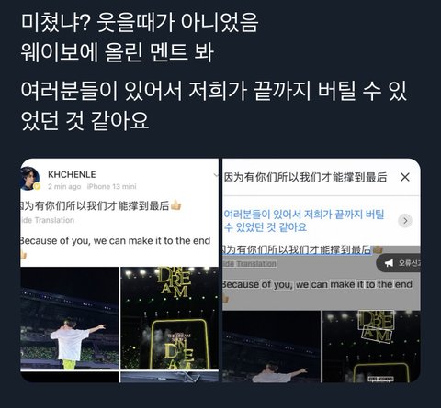Image resolution: width=441 pixels, height=408 pixels.
Task: Click the verified badge on avatar
Action: pos(37,186)
